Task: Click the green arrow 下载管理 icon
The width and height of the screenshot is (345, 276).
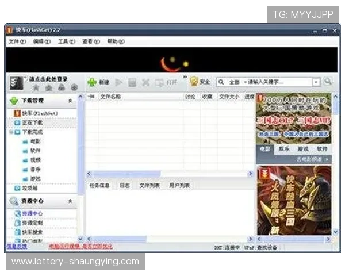Action: click(14, 101)
